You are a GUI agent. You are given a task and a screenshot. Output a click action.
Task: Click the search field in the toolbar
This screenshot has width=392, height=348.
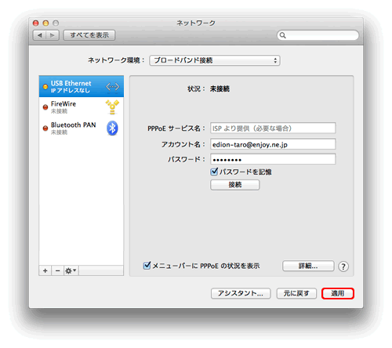pos(318,35)
